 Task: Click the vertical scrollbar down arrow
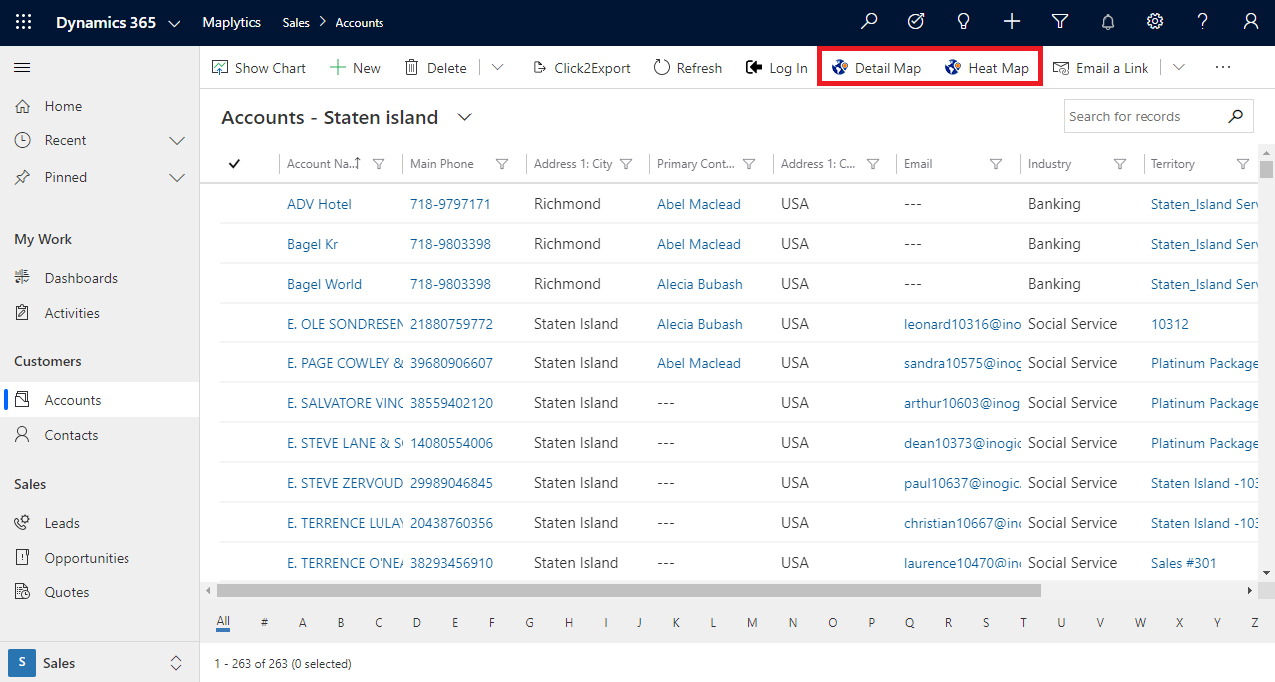coord(1266,573)
